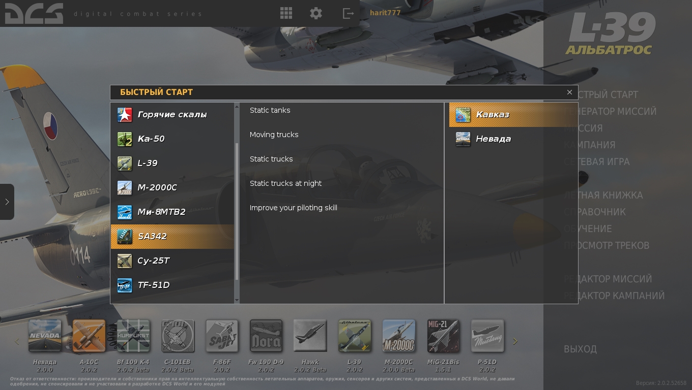Click the L-39 list row icon
This screenshot has width=692, height=390.
click(125, 164)
